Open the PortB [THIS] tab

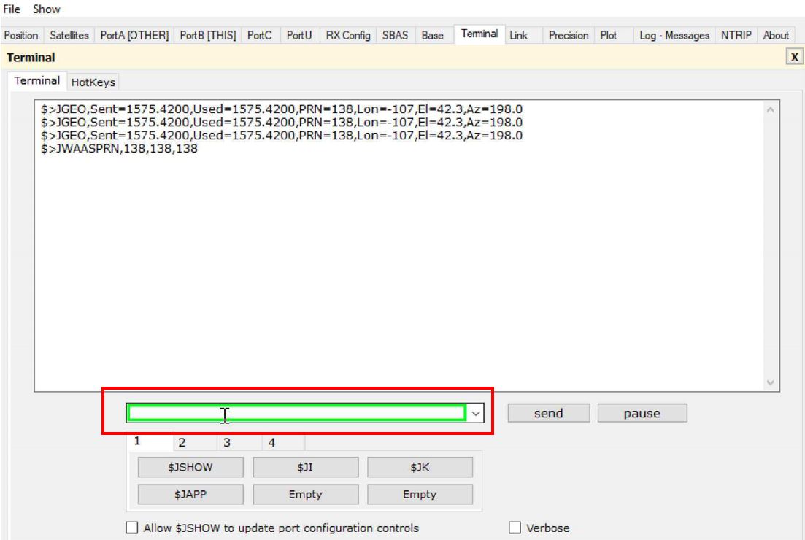coord(208,36)
